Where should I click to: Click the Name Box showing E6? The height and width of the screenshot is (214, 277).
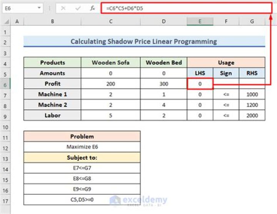19,8
